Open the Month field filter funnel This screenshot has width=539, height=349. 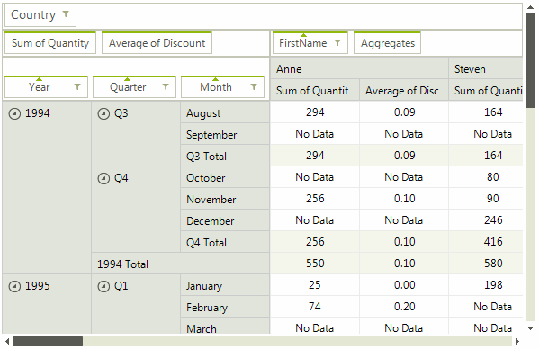(254, 86)
